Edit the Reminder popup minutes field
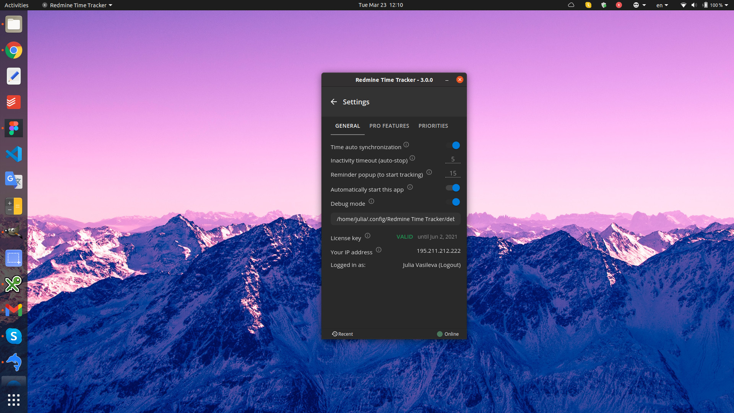This screenshot has width=734, height=413. point(453,173)
